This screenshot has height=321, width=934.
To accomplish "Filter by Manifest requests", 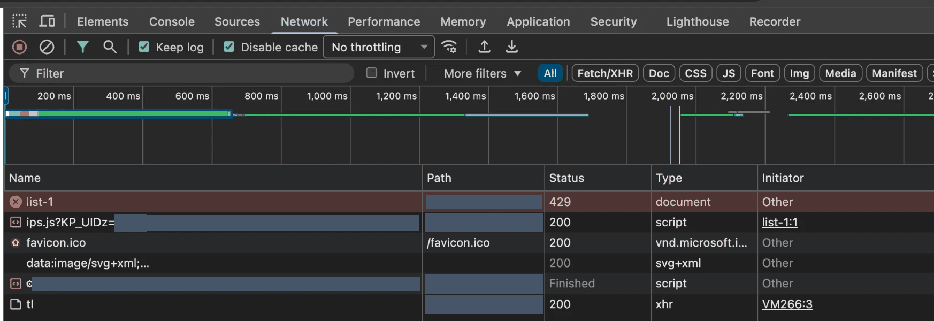I will [x=894, y=73].
